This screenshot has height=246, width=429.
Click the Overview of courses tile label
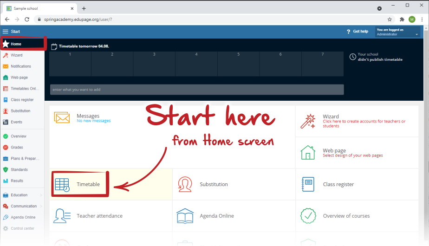point(346,216)
